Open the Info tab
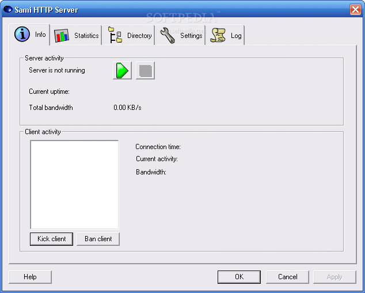The width and height of the screenshot is (365, 293). [29, 35]
